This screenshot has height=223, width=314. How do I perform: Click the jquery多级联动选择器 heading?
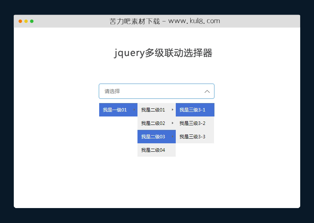157,53
